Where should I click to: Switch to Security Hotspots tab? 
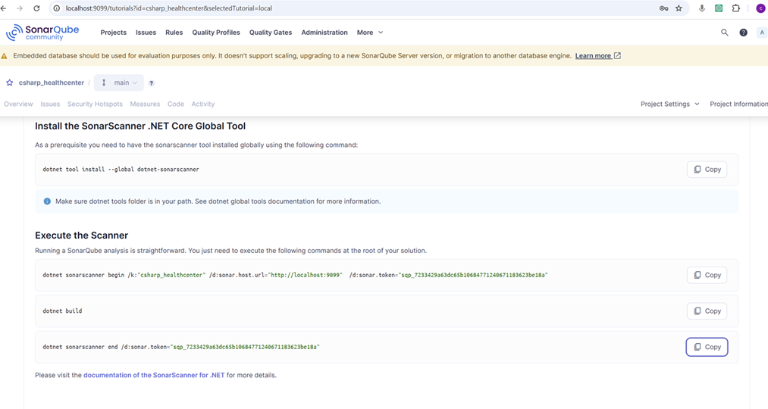pos(95,105)
